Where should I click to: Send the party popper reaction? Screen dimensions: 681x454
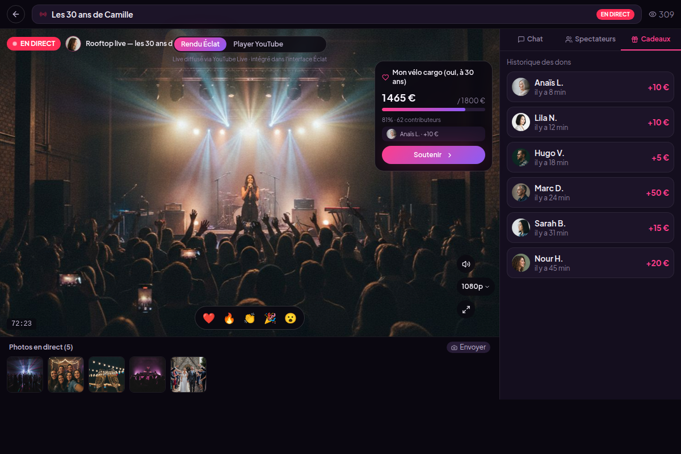point(270,318)
